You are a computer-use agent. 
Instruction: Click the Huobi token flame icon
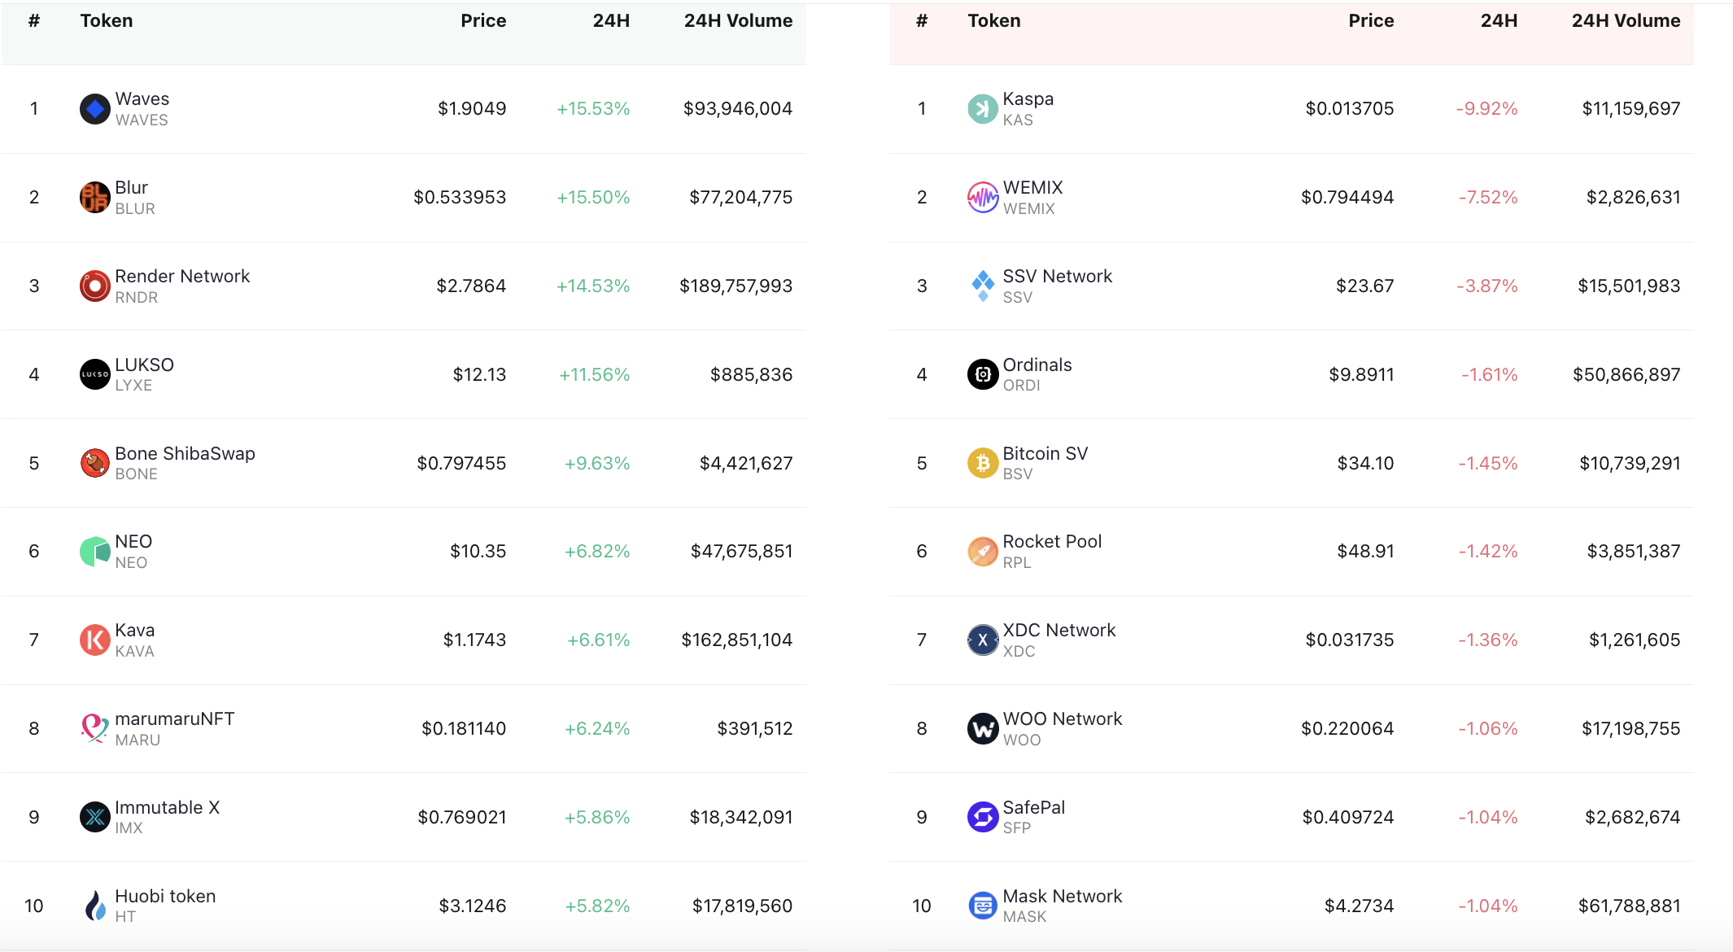click(95, 906)
